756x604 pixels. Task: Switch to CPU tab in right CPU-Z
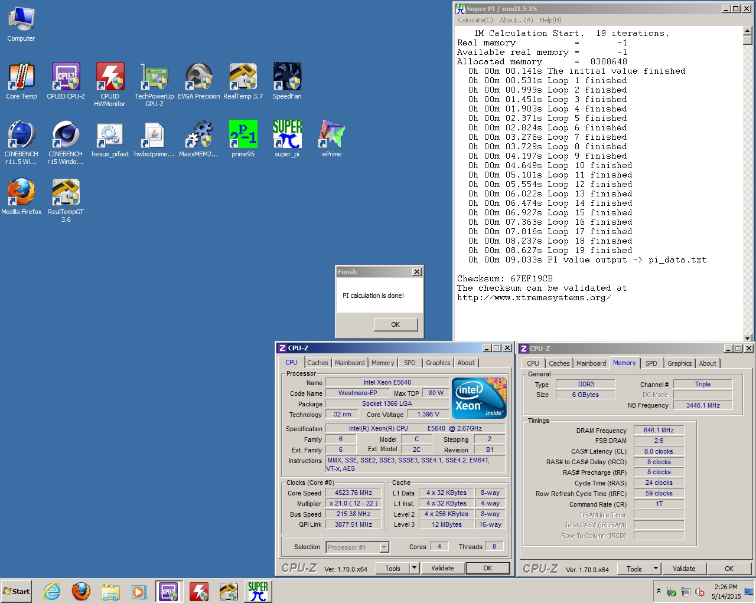pyautogui.click(x=533, y=363)
